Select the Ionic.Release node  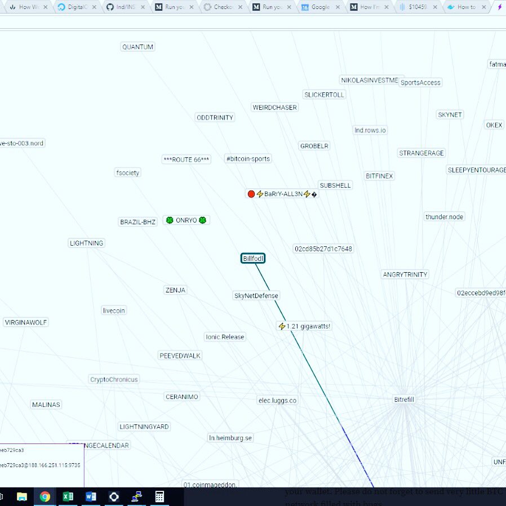[x=225, y=337]
